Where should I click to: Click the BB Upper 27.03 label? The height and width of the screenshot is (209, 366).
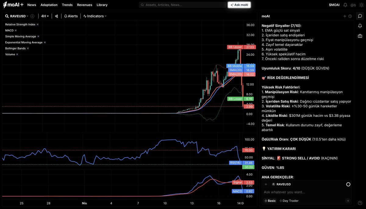(241, 47)
